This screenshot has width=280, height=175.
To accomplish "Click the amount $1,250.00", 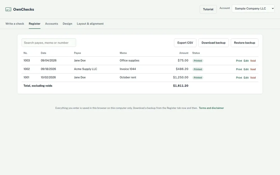I will pos(181,77).
